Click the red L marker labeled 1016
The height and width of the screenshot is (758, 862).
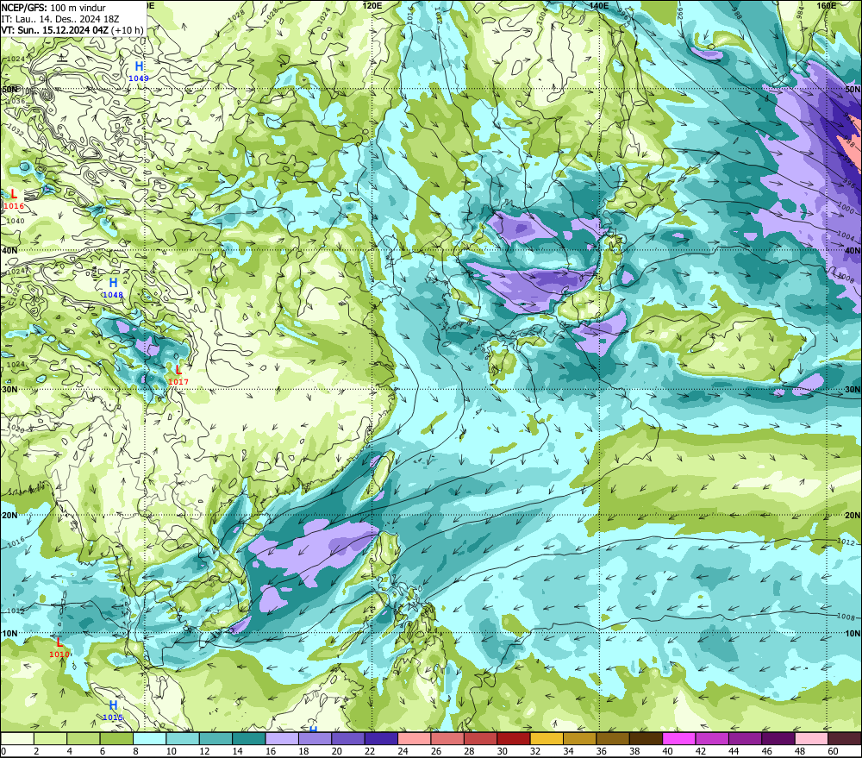pos(14,194)
